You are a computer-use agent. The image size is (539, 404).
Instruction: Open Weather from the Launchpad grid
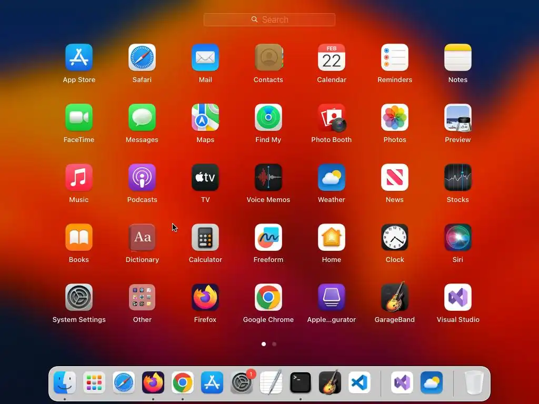[332, 177]
